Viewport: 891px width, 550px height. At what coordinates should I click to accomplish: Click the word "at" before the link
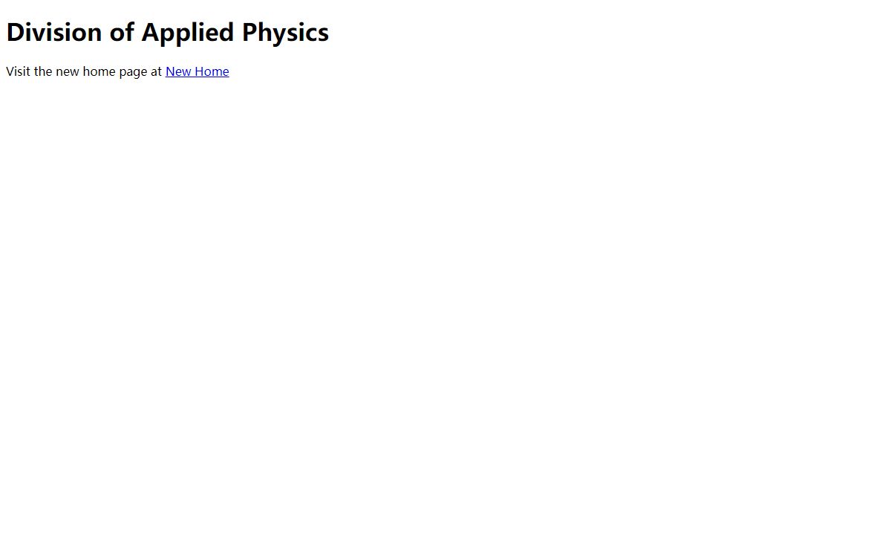156,71
